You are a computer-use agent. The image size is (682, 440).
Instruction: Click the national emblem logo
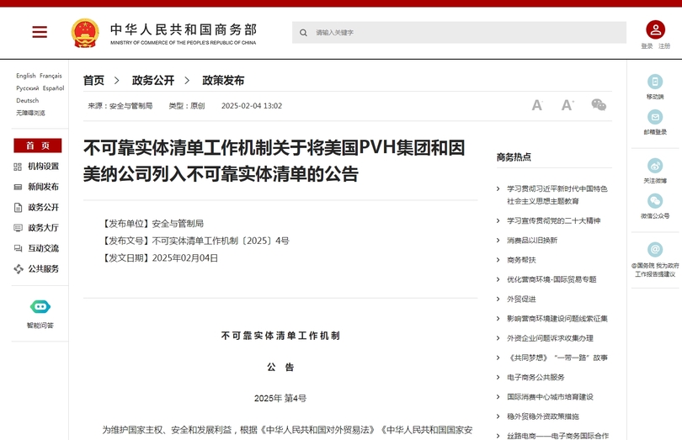coord(85,33)
